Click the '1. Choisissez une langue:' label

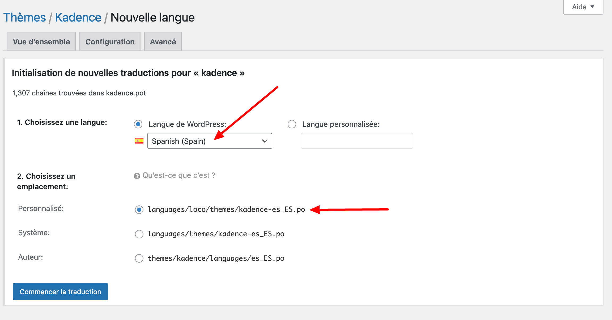62,122
